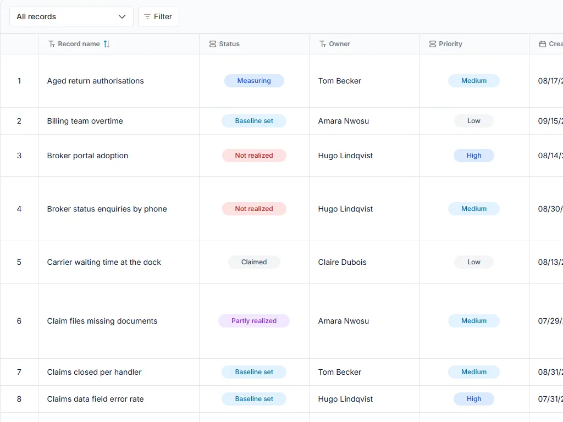
Task: Select the Owner column header
Action: point(364,44)
